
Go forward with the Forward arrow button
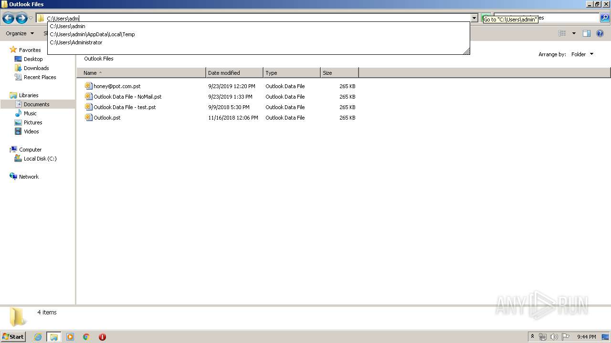tap(21, 18)
